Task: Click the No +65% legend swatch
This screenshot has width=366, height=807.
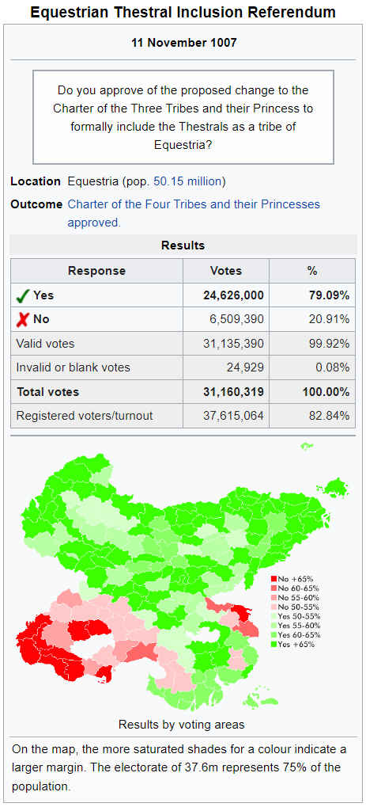Action: click(x=274, y=578)
